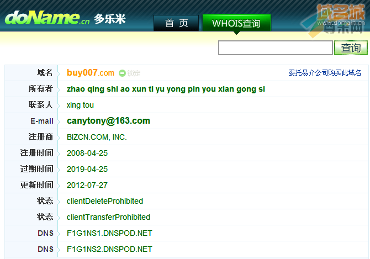This screenshot has width=370, height=259.
Task: Click the registration date 2008-04-25
Action: (87, 153)
